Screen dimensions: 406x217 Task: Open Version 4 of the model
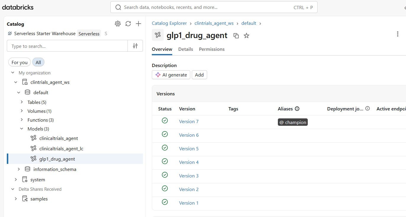[x=189, y=162]
